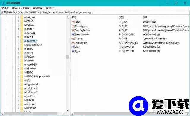Viewport: 190px width, 116px height.
Task: Open the 帮助(H) menu
Action: [50, 8]
